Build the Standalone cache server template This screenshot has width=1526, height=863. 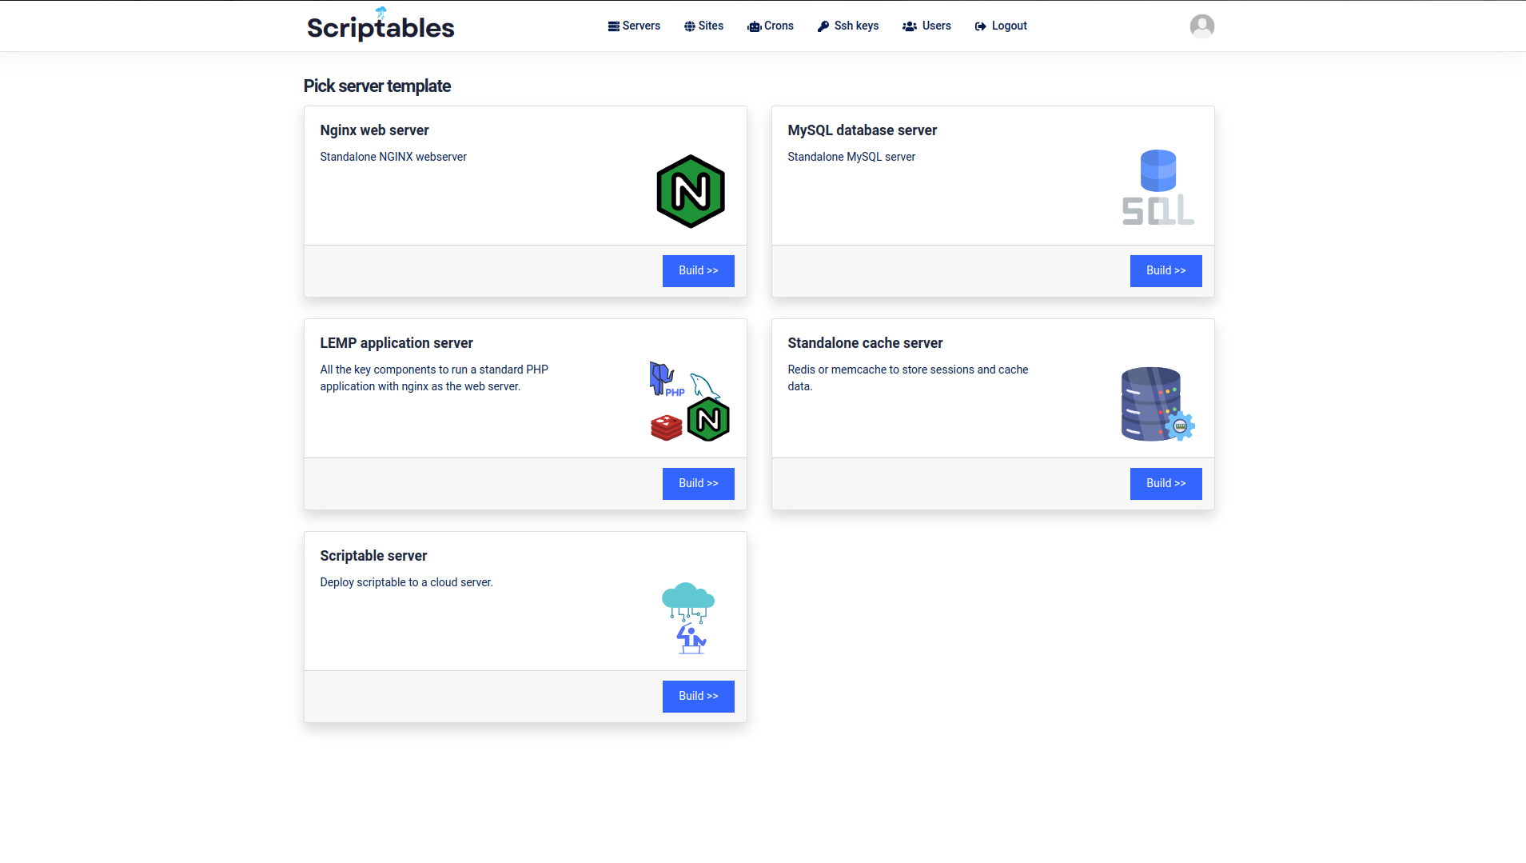coord(1165,483)
